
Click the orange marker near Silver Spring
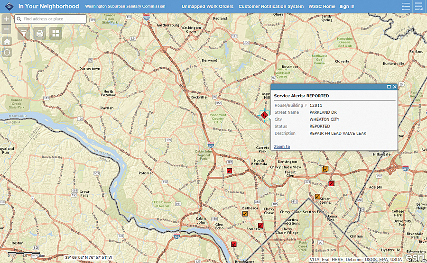pyautogui.click(x=317, y=196)
